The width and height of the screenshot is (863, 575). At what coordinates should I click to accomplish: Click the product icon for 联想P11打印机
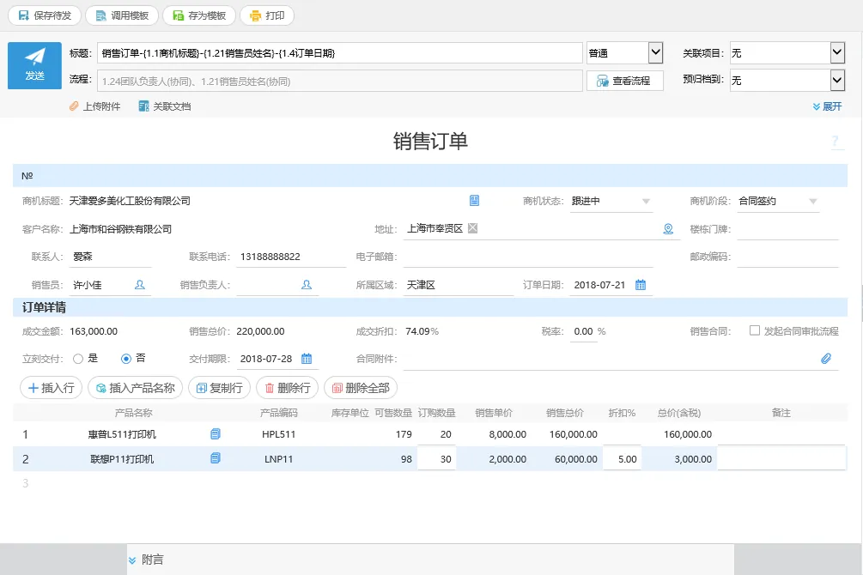pyautogui.click(x=216, y=458)
